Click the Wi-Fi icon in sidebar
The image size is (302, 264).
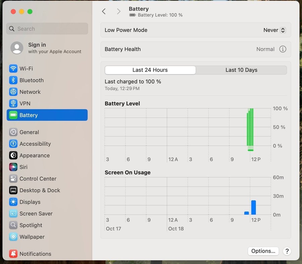tap(13, 69)
